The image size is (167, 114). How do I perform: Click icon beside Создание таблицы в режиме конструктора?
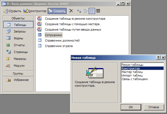[x=39, y=18]
